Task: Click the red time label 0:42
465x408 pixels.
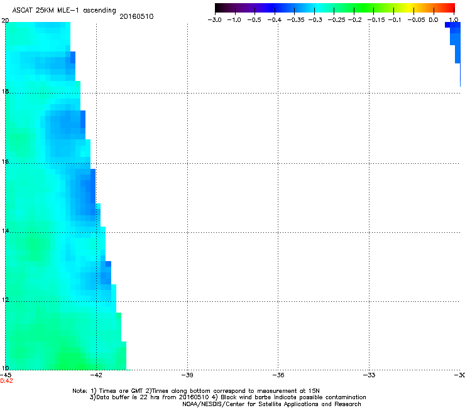Action: click(x=6, y=381)
